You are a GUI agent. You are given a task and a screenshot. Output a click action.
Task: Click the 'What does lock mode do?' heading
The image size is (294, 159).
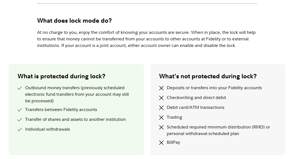coord(74,21)
